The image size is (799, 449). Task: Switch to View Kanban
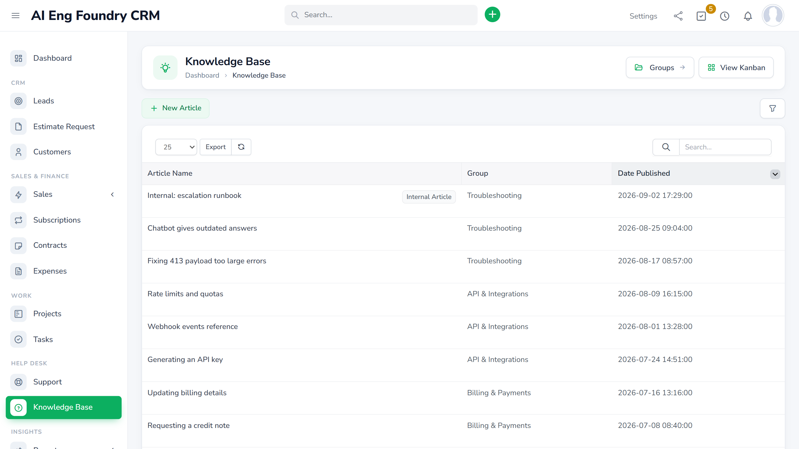(736, 68)
